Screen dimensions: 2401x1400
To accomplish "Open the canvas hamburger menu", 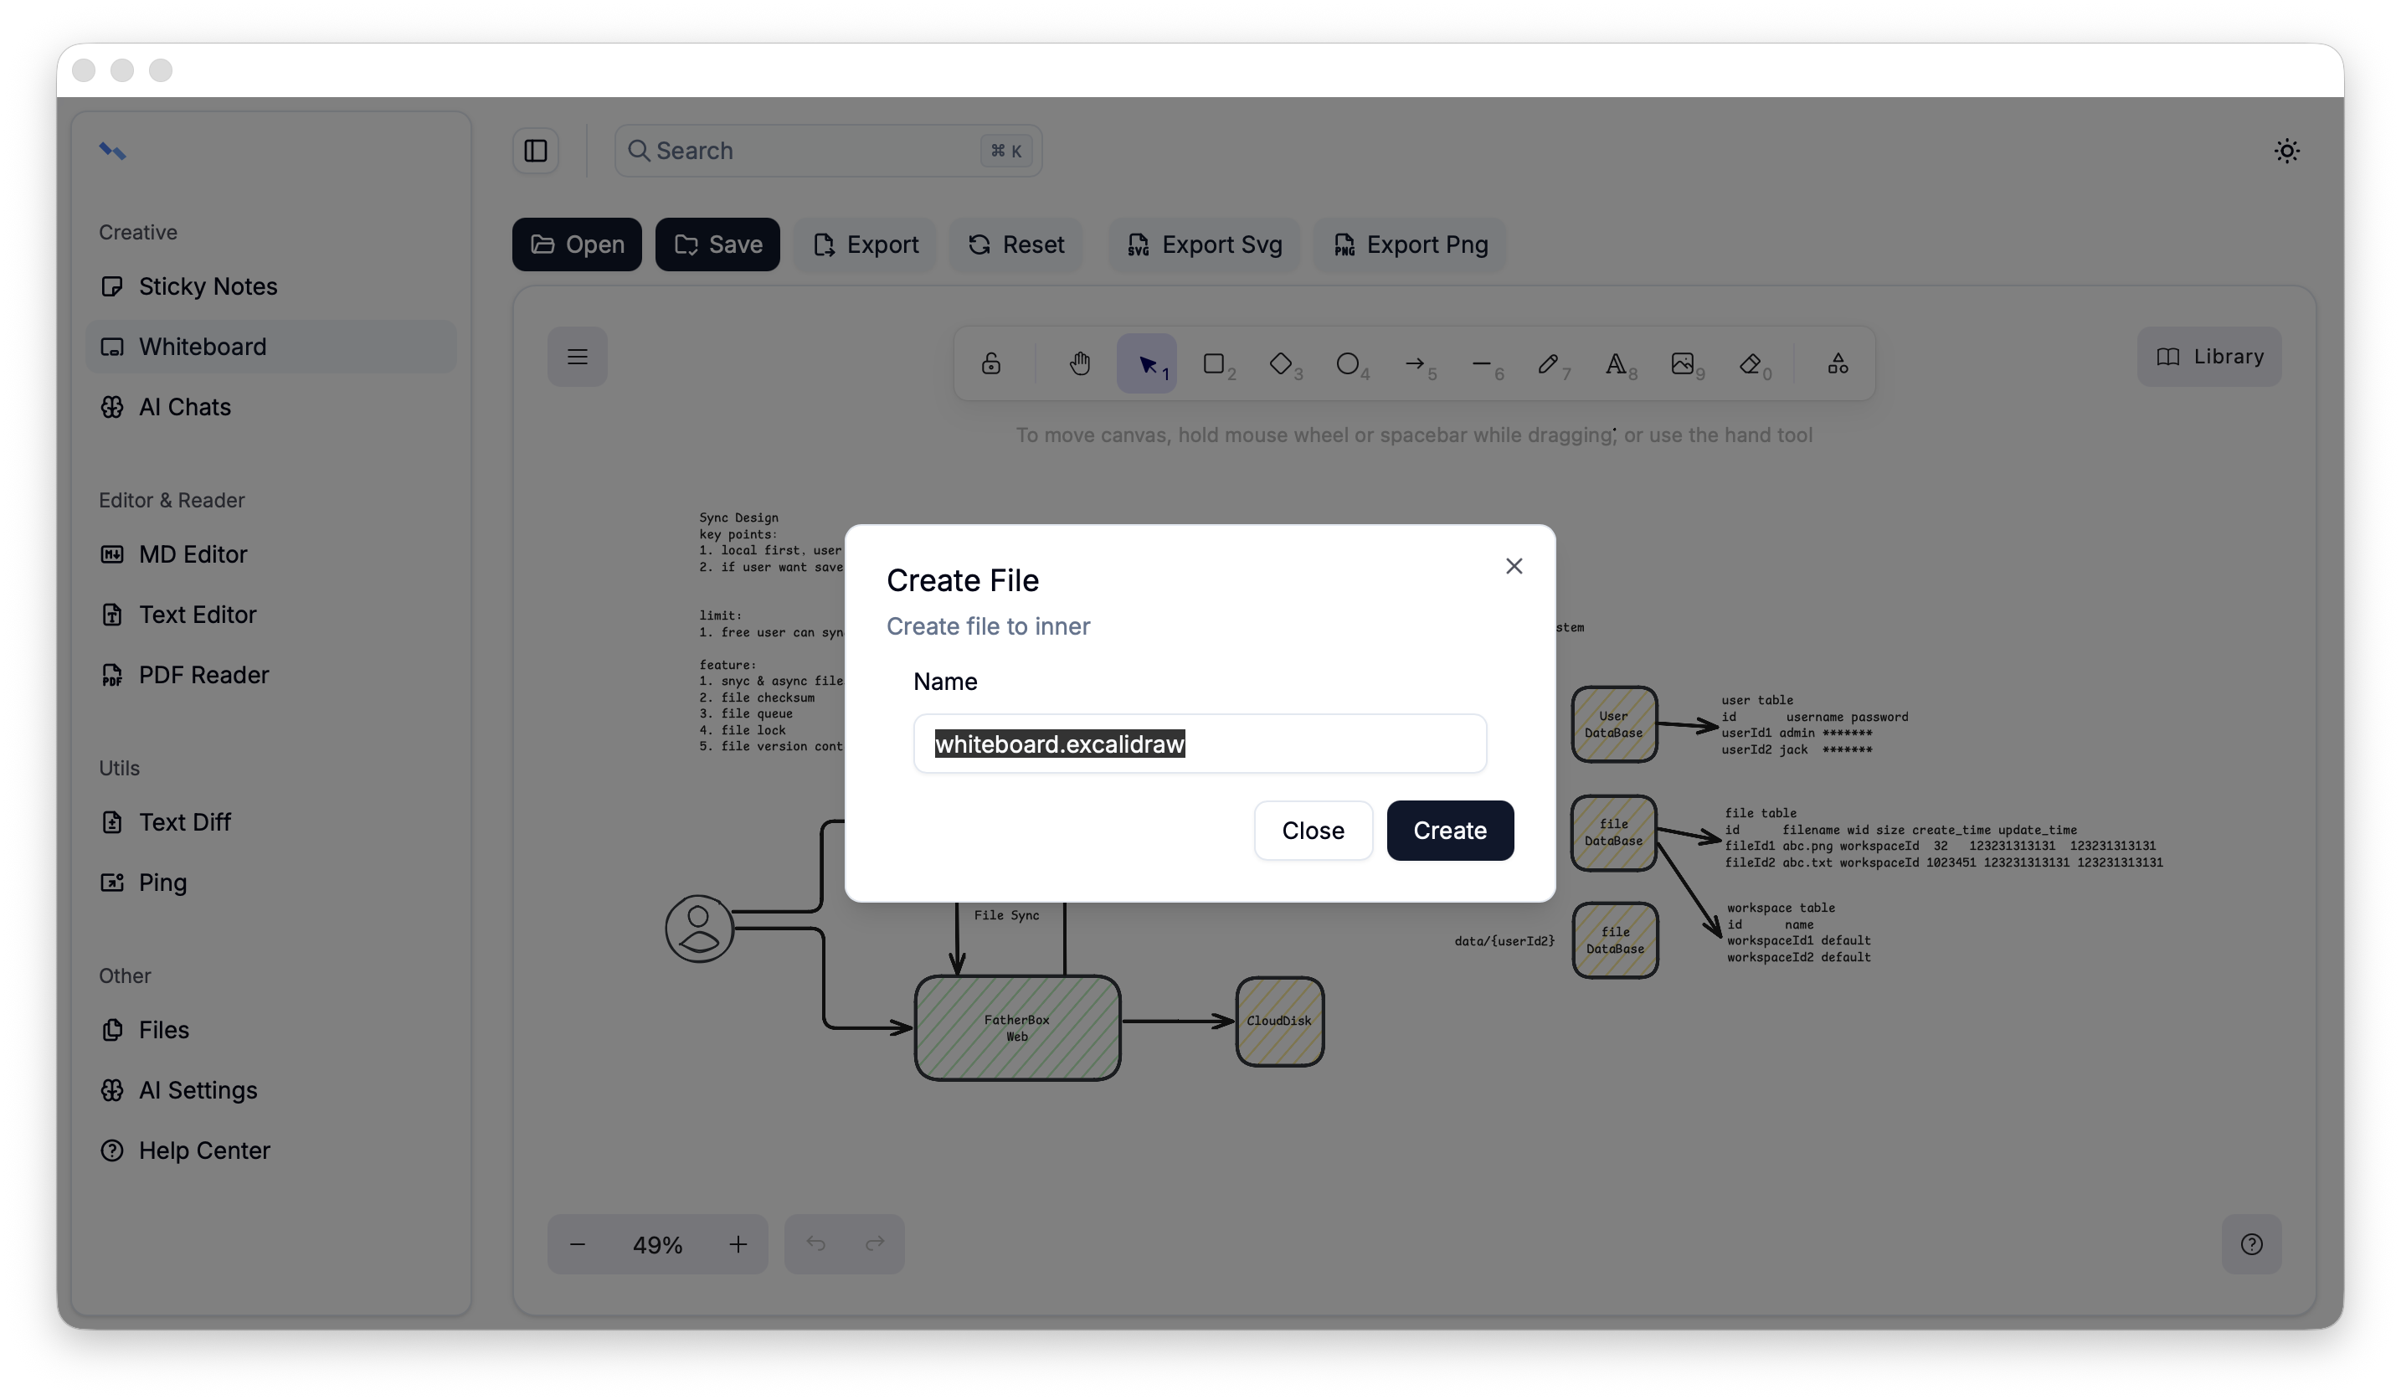I will [x=578, y=357].
